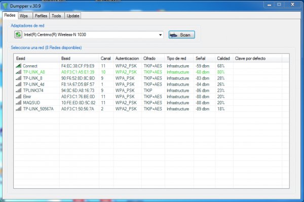Open the Perfiles tab

[x=41, y=16]
